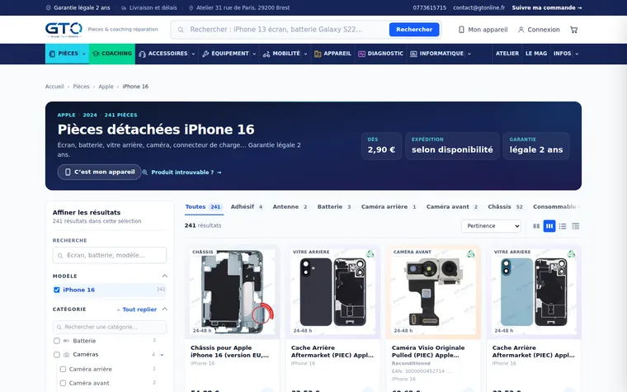627x392 pixels.
Task: Click wrench icon in Équipement menu
Action: pyautogui.click(x=205, y=54)
